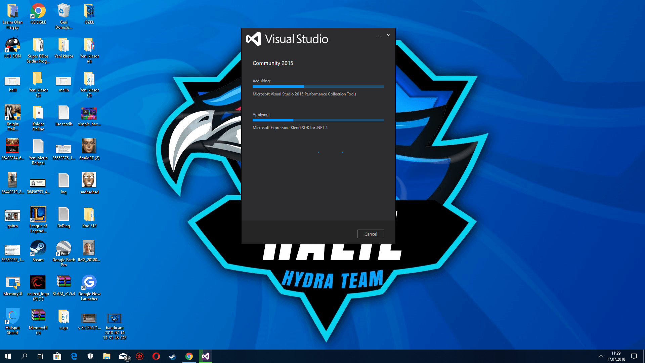Select 'Microsoft Expression Blend SDK for .NET 4' text
Screen dimensions: 645x363
[290, 128]
